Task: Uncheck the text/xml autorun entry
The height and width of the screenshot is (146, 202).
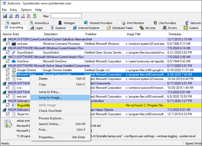Action: point(8,96)
